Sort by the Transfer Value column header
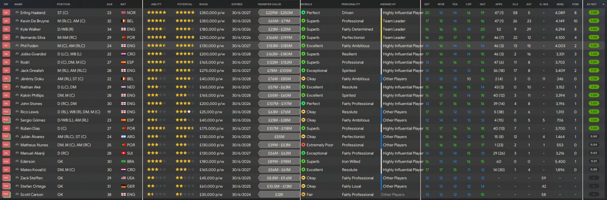This screenshot has height=200, width=607. coord(269,4)
